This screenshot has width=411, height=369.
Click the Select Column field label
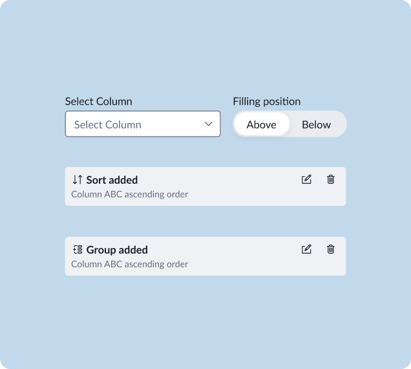click(98, 101)
